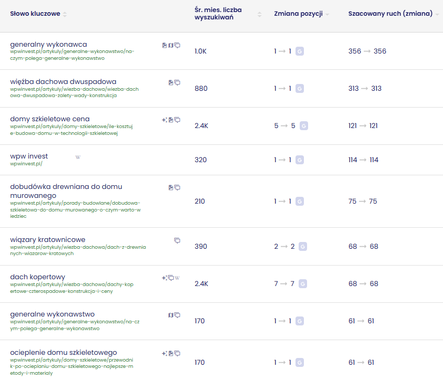Click the image icon for ocieplenie domu szkieletowego
443x380 pixels.
171,353
